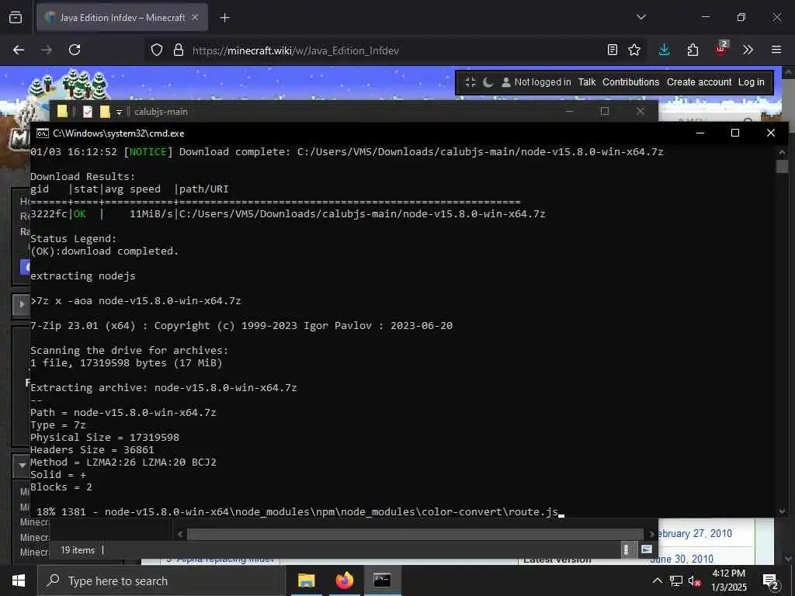Screen dimensions: 795x596
Task: Click Explorer scroll right arrow
Action: click(651, 534)
